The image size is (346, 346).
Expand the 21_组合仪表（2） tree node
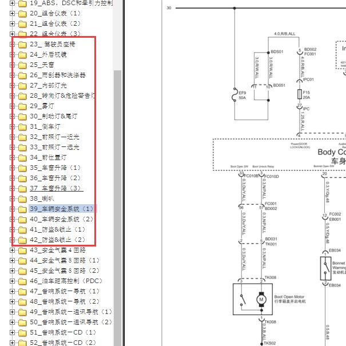[12, 23]
